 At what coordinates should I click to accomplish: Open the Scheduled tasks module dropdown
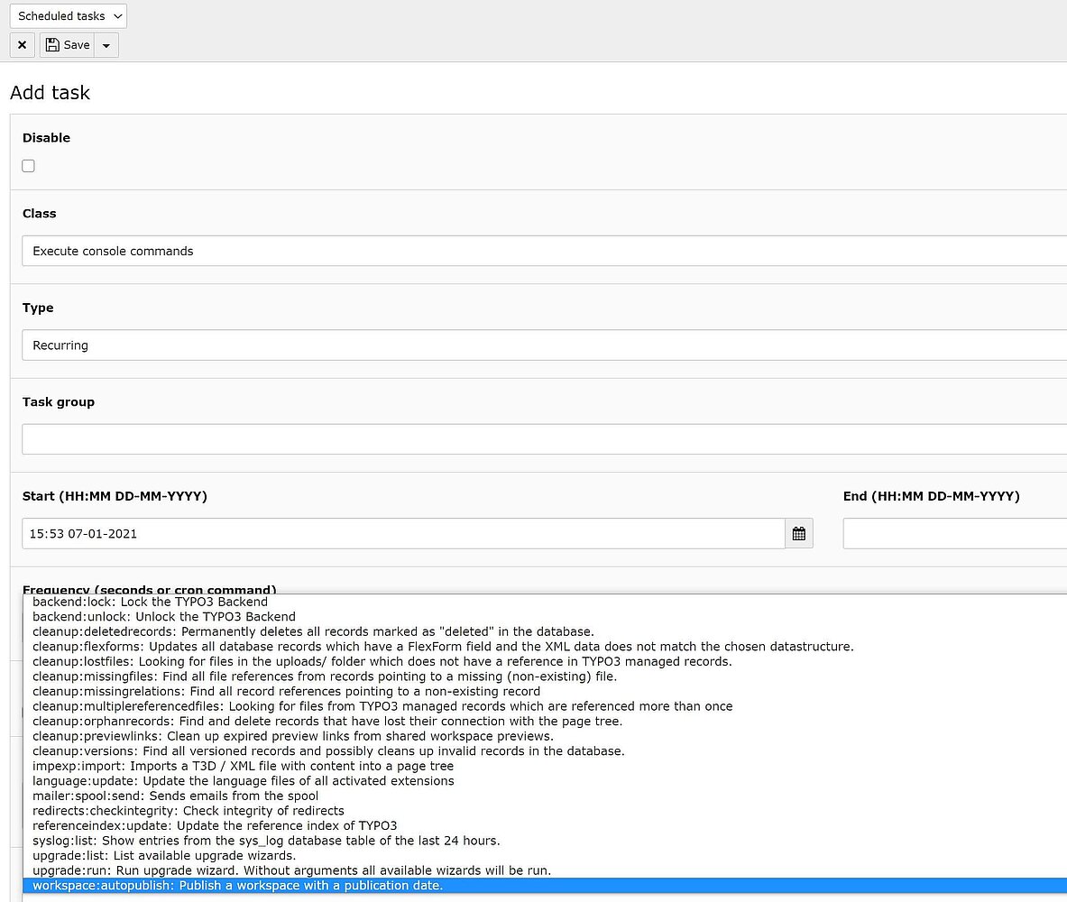(x=69, y=16)
